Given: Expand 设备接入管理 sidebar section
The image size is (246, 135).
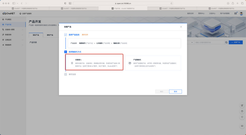Looking at the screenshot, I should click(x=13, y=30).
